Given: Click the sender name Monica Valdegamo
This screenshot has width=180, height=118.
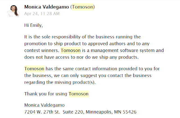Looking at the screenshot, I should point(47,7).
